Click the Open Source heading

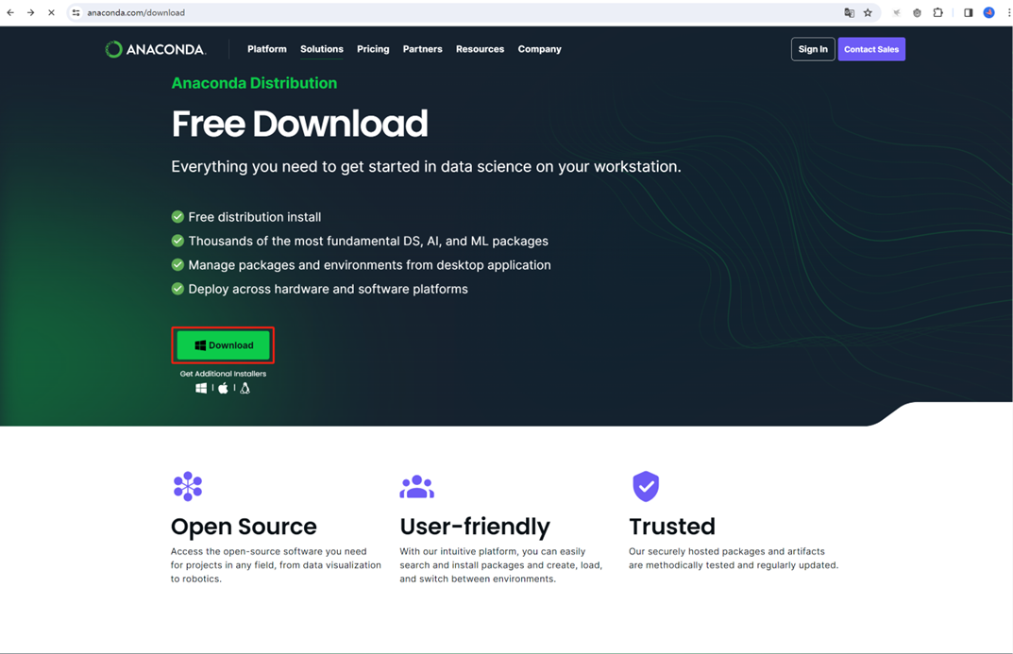pos(244,527)
